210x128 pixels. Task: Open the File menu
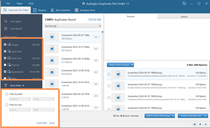tap(8, 3)
